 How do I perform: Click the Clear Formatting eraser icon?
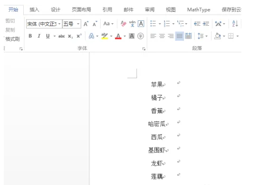click(x=124, y=24)
